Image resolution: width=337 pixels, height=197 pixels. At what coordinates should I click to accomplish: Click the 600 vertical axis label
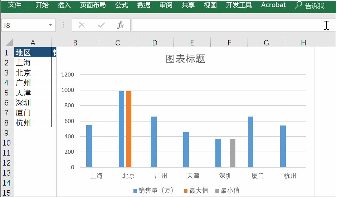pyautogui.click(x=69, y=121)
